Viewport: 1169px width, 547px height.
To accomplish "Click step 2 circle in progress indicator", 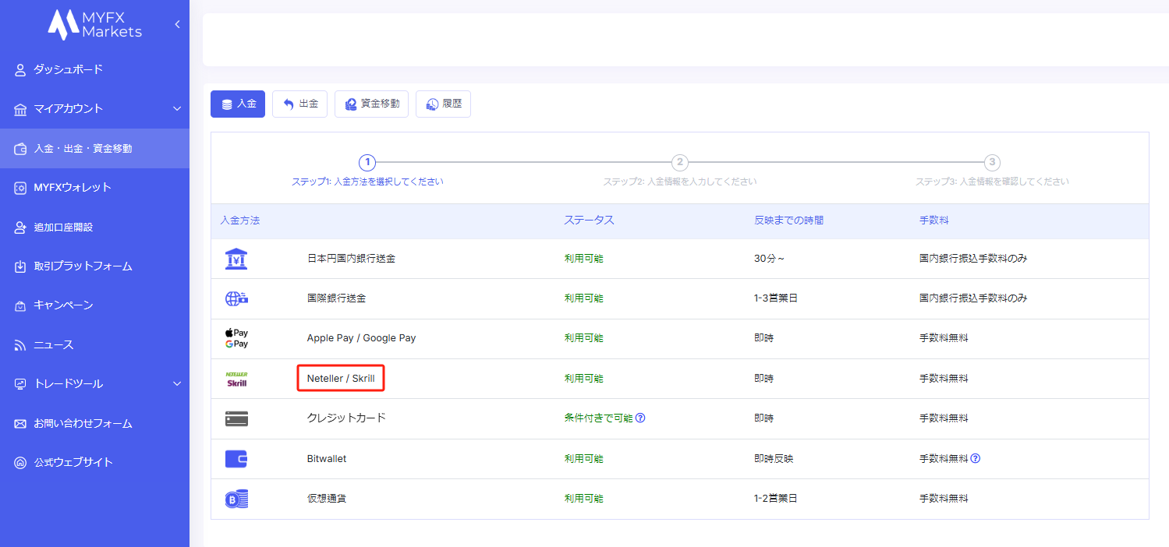I will (680, 162).
